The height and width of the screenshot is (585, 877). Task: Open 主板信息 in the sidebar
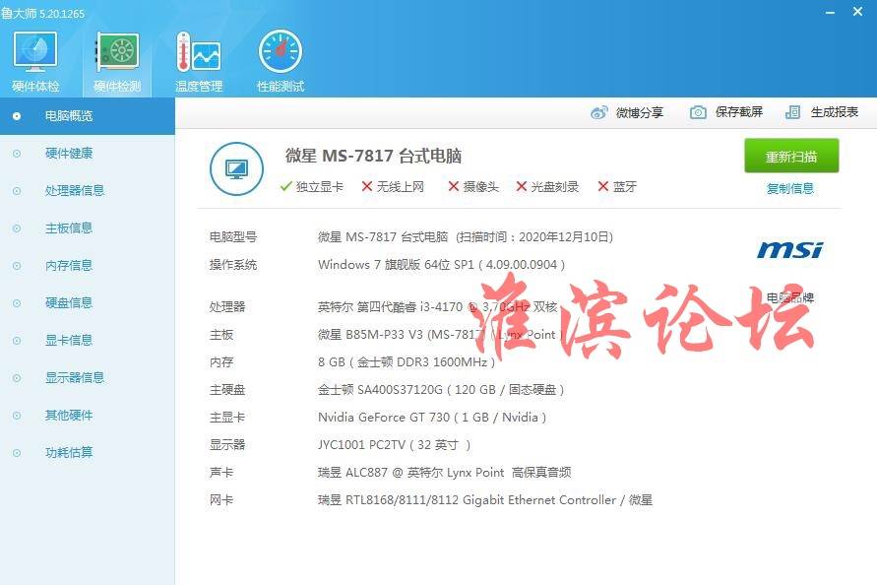[88, 228]
